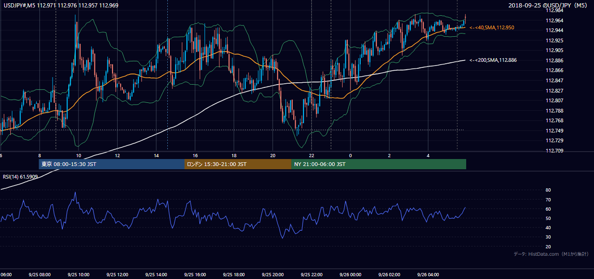This screenshot has height=279, width=594.
Task: Click the orange 40 SMA label 112.950
Action: (x=492, y=28)
